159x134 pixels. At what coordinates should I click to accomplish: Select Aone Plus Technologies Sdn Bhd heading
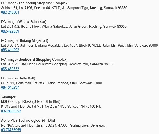pos(28,120)
